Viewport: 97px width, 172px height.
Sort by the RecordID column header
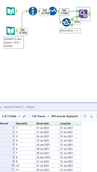pos(25,123)
